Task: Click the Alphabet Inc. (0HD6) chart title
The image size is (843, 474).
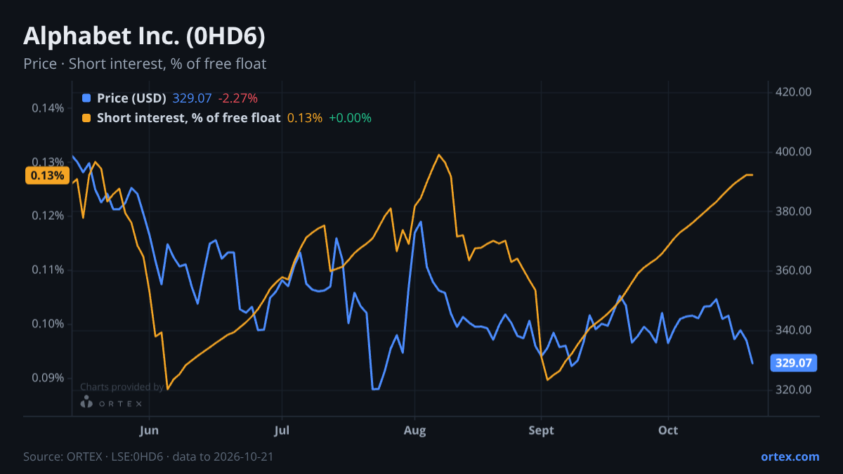Action: point(144,37)
